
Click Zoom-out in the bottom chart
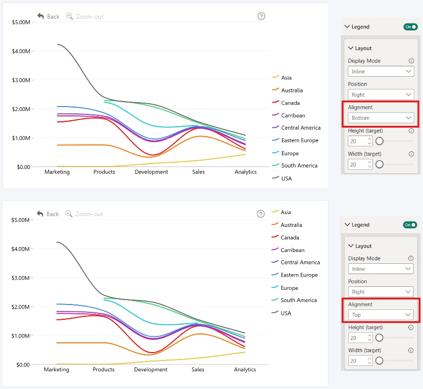click(x=84, y=214)
